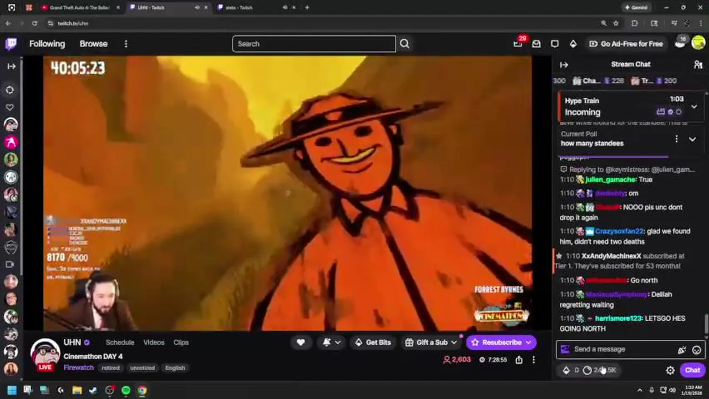
Task: Click Go Ad-Free for Free
Action: pos(626,44)
